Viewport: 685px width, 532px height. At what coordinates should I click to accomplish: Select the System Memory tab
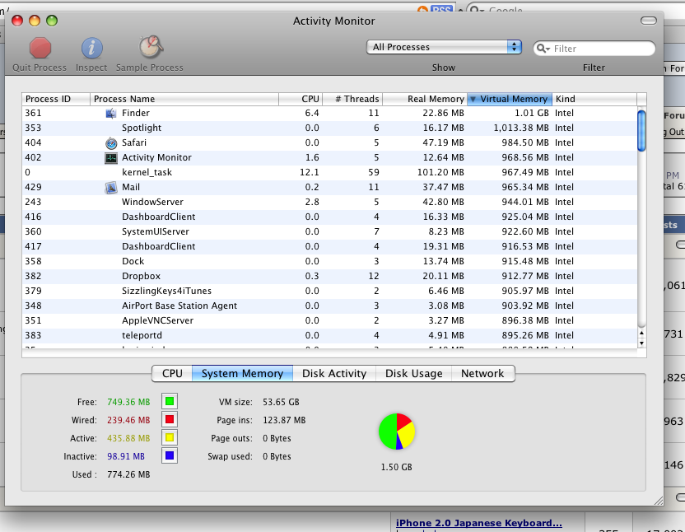click(242, 374)
